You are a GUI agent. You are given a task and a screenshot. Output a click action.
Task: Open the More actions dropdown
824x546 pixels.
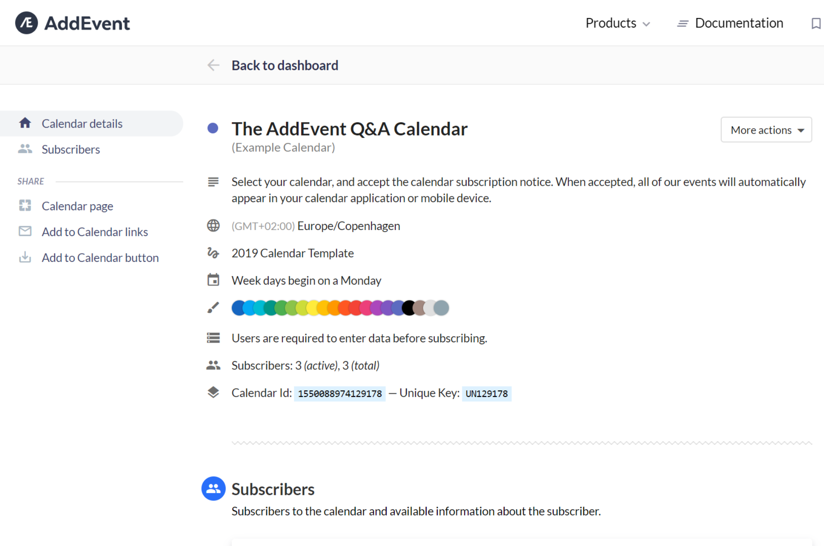tap(766, 129)
